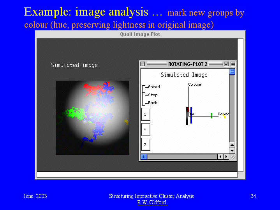Click the X axis rotation button
The width and height of the screenshot is (280, 210).
click(x=145, y=115)
